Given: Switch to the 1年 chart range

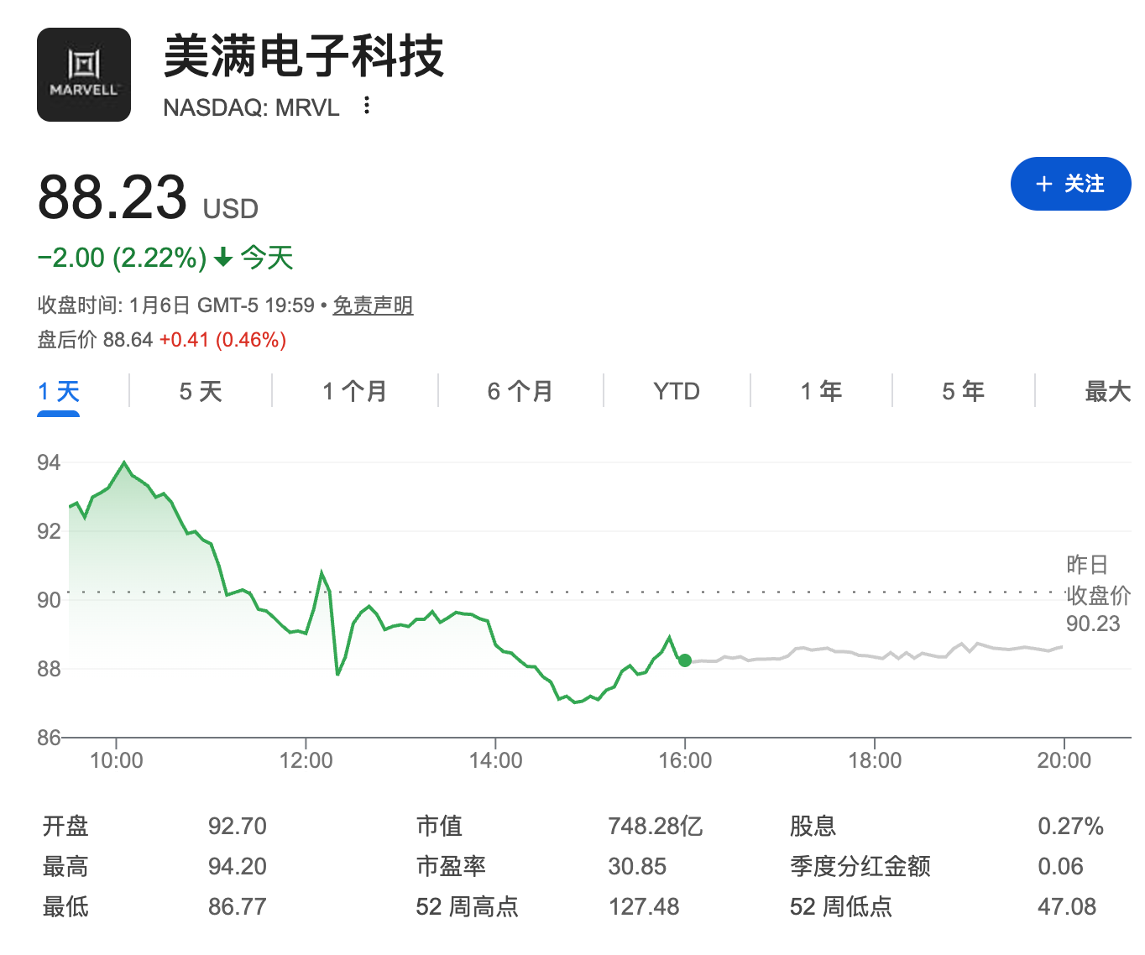Looking at the screenshot, I should [x=820, y=391].
